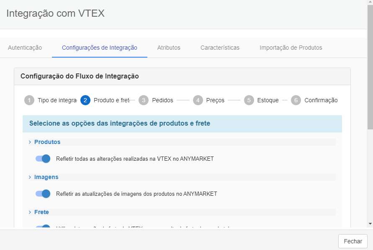The image size is (373, 250).
Task: Go to step 5 Estoque circle
Action: click(x=249, y=100)
